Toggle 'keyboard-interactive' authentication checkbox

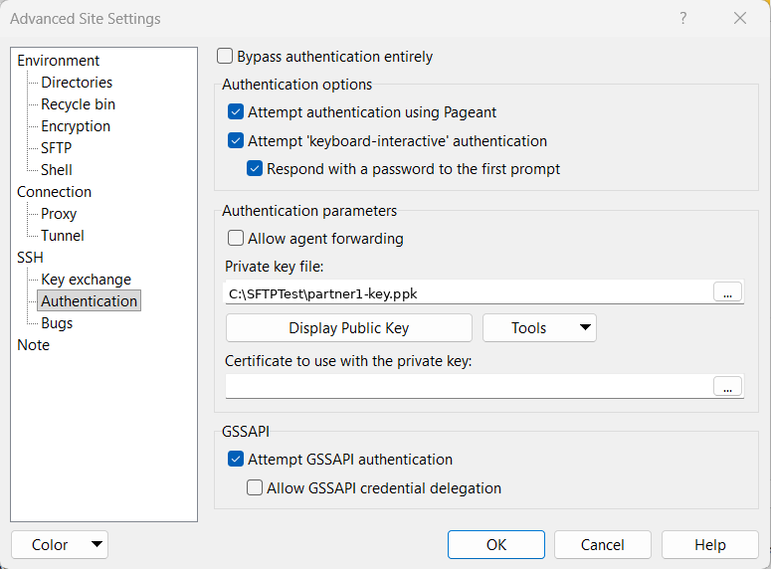coord(236,140)
